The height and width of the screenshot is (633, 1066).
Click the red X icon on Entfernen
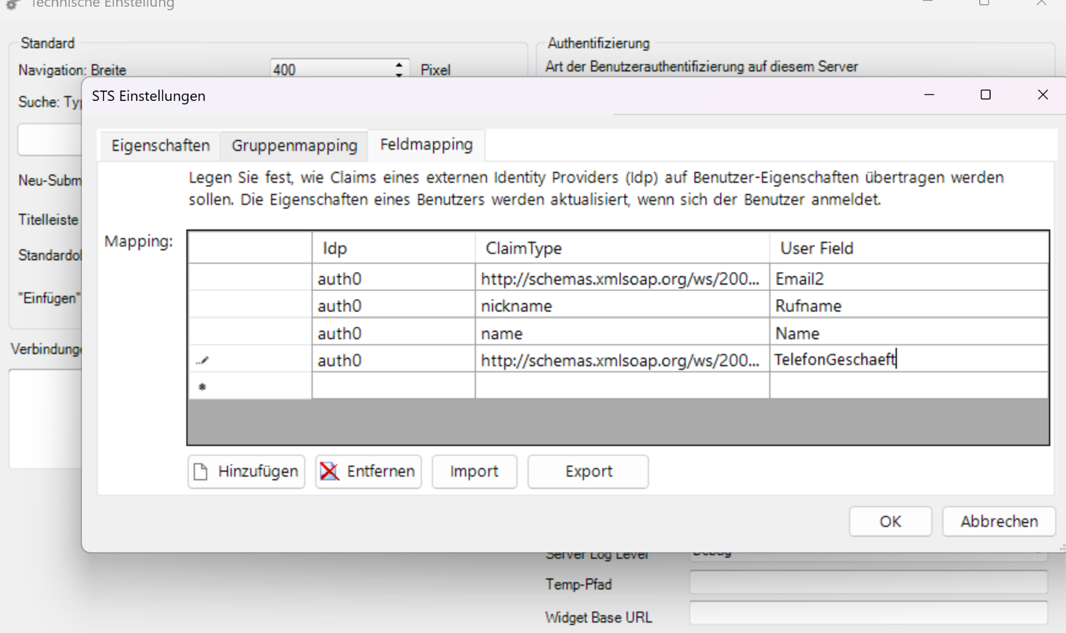[329, 472]
